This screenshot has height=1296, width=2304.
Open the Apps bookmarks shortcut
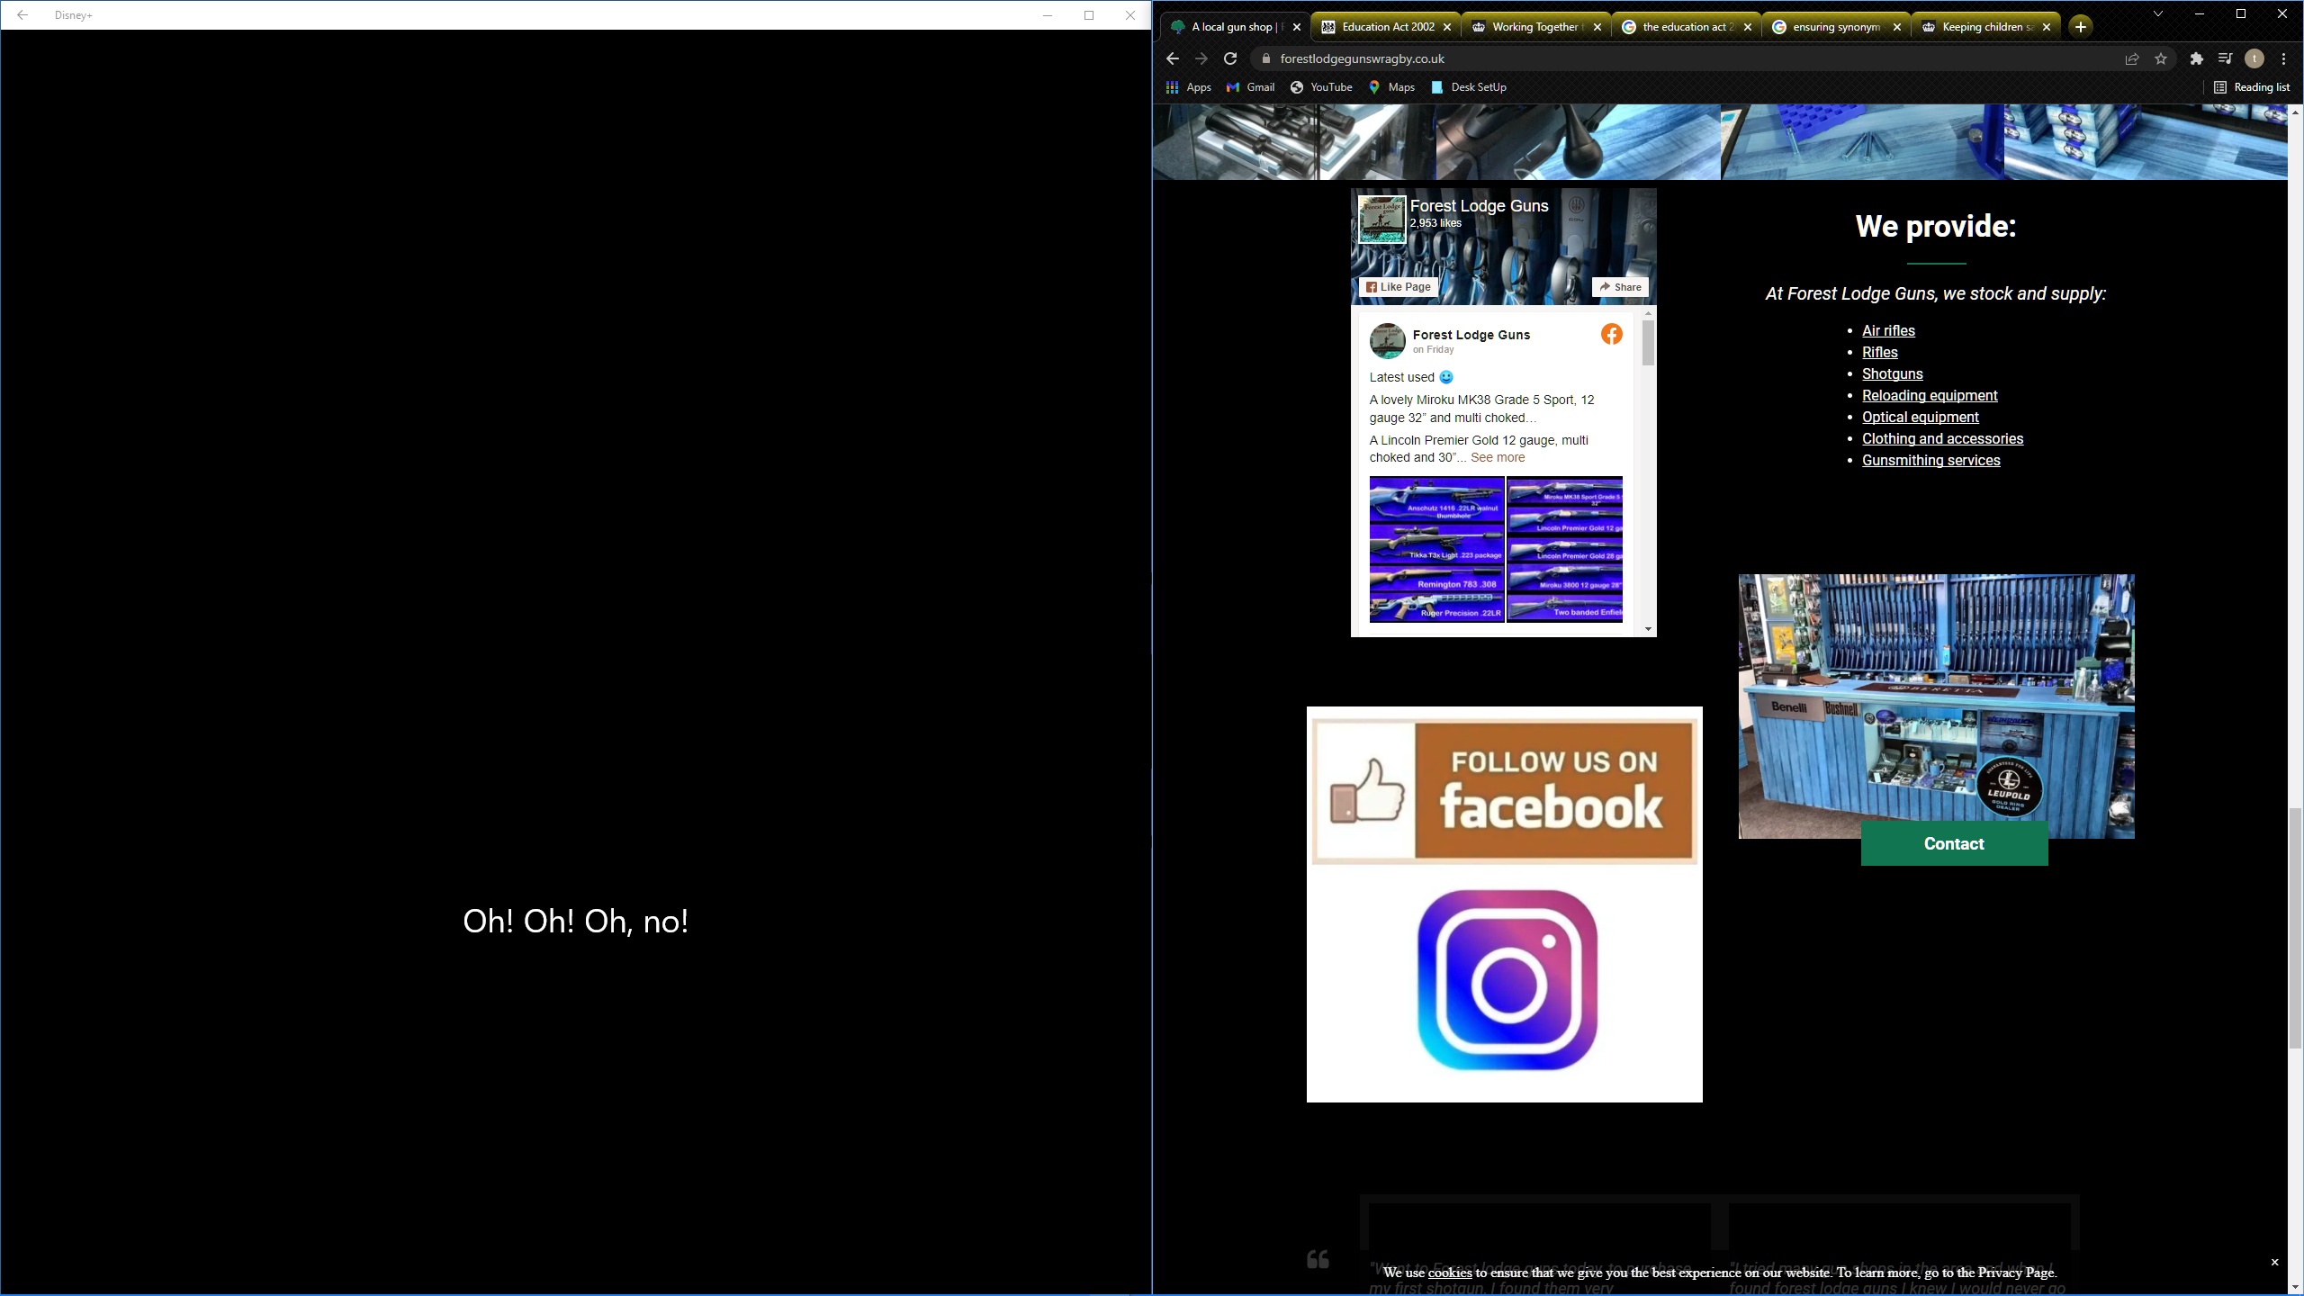tap(1188, 87)
